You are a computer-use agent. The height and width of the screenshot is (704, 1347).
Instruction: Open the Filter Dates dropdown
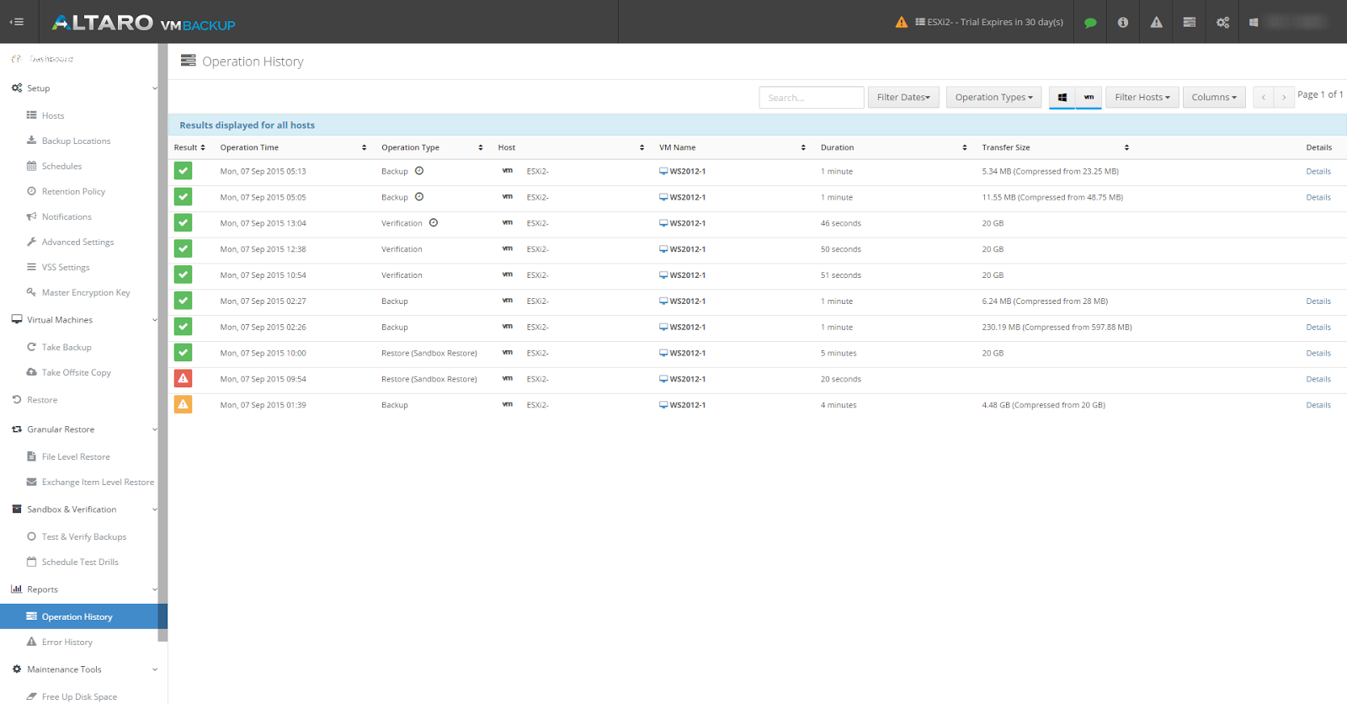coord(903,98)
